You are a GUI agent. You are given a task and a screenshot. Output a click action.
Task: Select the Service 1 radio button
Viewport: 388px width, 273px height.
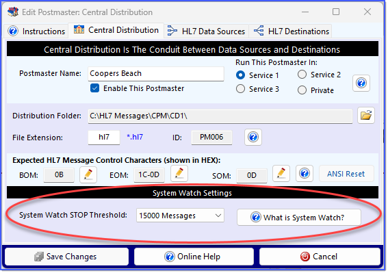pyautogui.click(x=240, y=75)
